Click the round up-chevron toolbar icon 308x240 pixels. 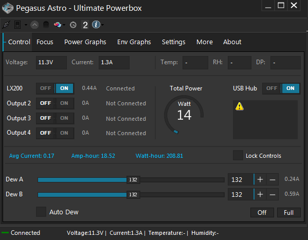point(34,25)
